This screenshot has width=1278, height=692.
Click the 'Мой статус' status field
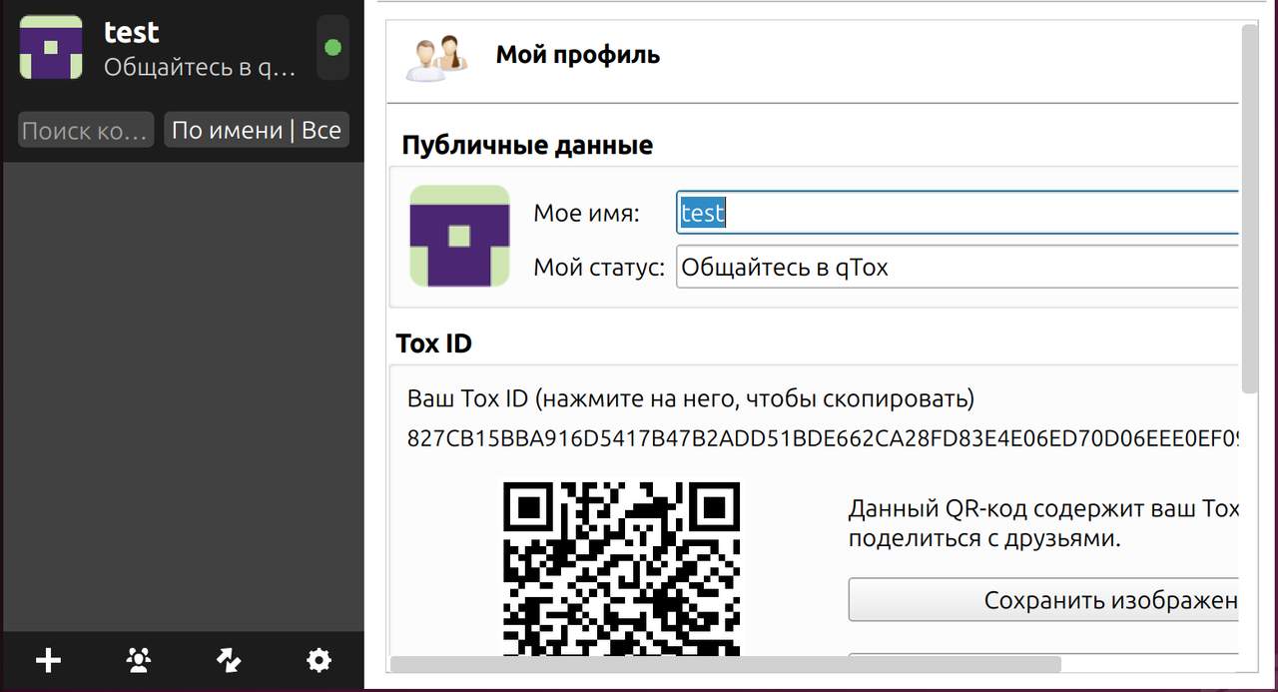pos(958,267)
